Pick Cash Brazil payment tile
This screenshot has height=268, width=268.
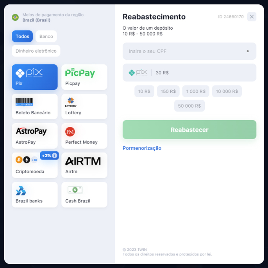pos(84,195)
